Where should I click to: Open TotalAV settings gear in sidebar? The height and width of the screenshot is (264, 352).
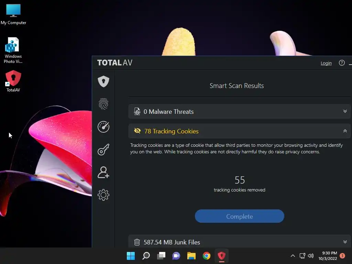click(103, 195)
